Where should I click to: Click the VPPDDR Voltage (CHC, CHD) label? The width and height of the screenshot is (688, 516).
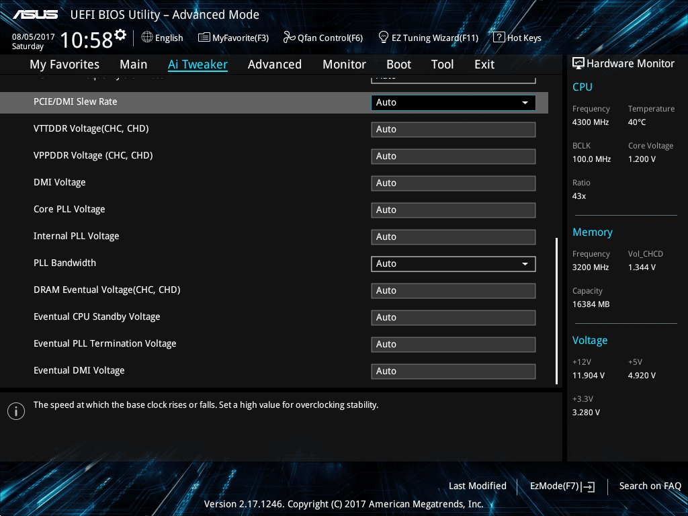click(93, 155)
